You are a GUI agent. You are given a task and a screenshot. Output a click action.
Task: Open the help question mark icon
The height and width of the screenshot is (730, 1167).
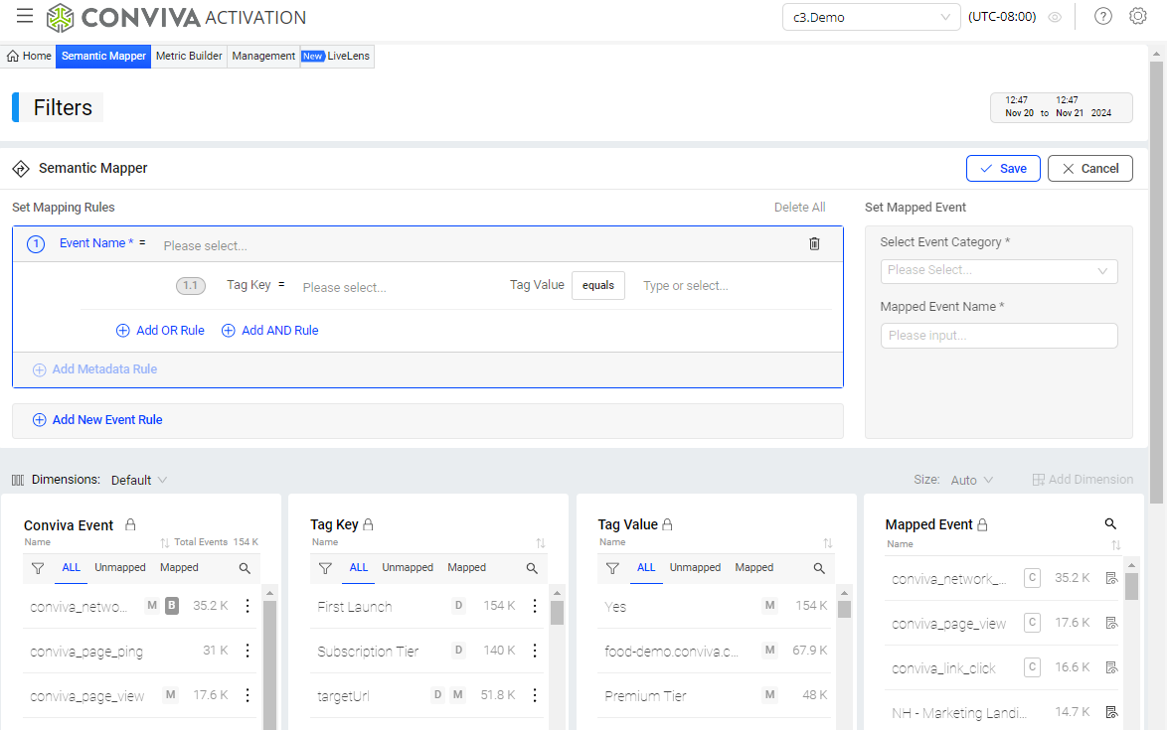(1102, 17)
